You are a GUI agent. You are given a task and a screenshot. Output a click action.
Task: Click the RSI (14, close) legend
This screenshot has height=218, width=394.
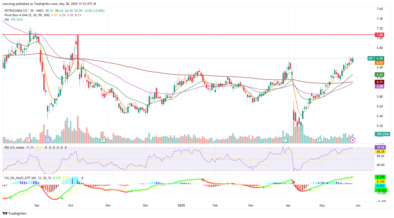point(14,147)
